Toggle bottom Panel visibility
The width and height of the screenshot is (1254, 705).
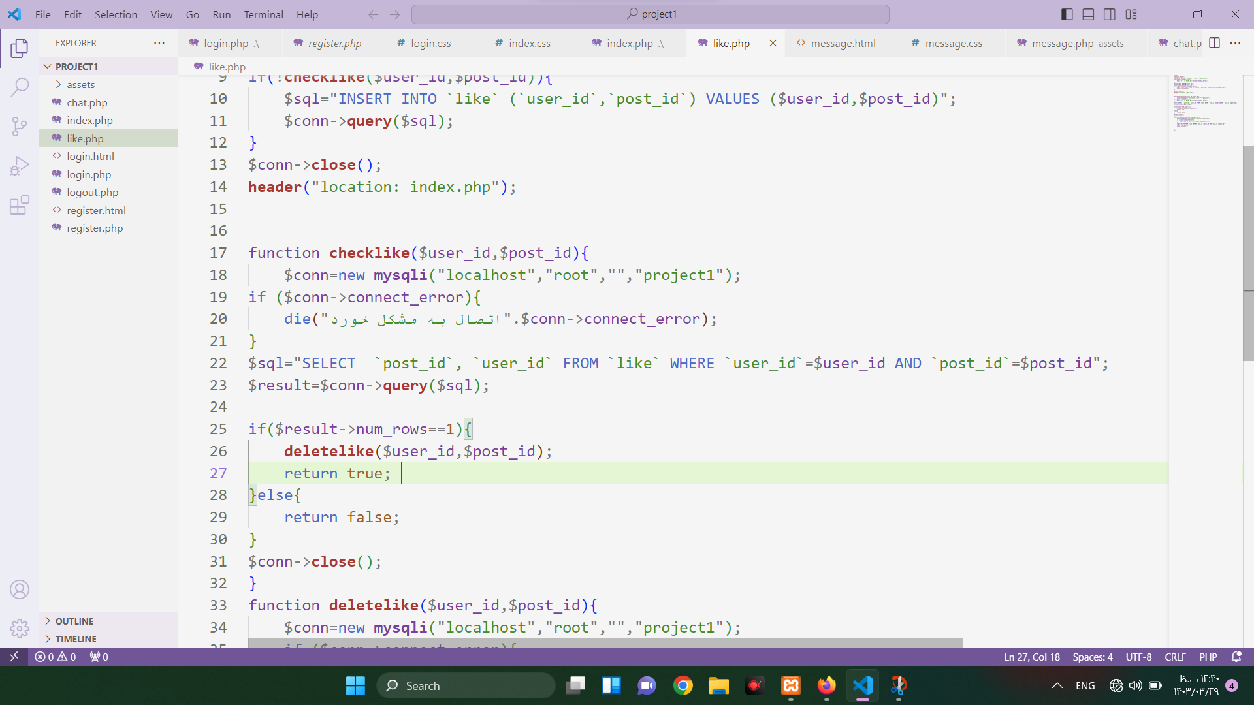coord(1088,14)
